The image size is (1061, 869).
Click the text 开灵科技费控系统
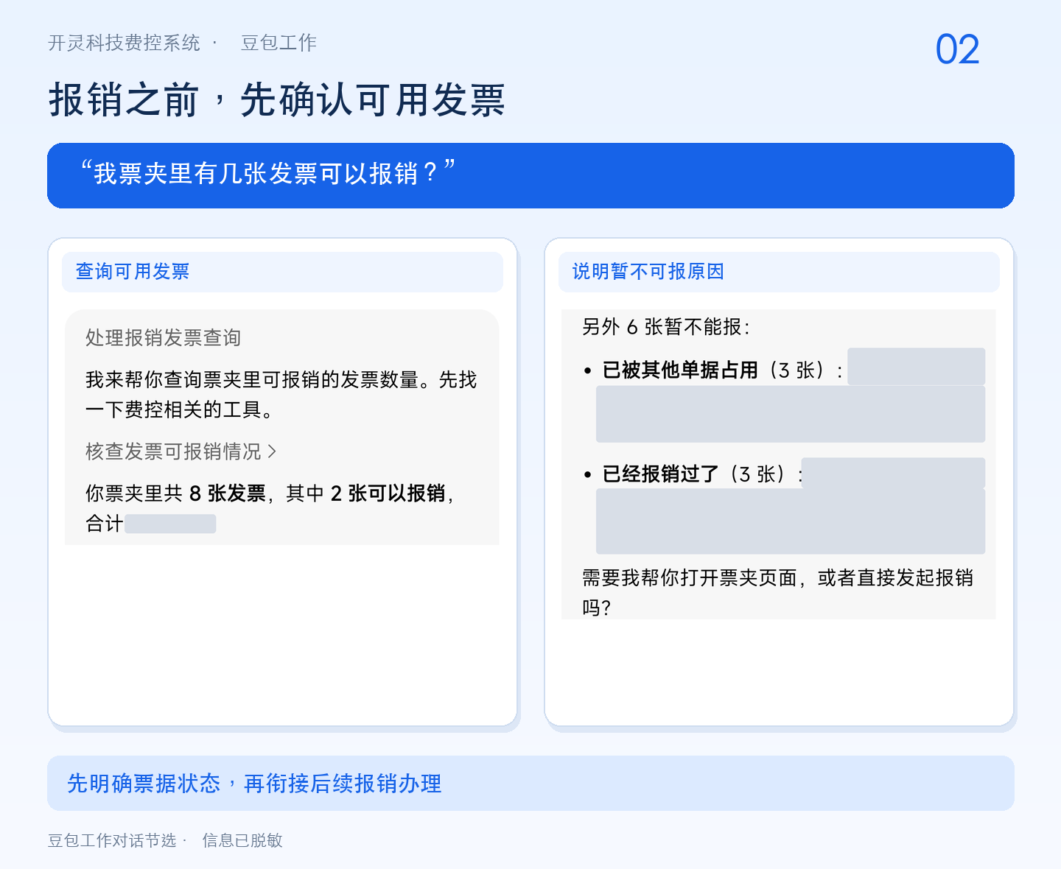124,43
